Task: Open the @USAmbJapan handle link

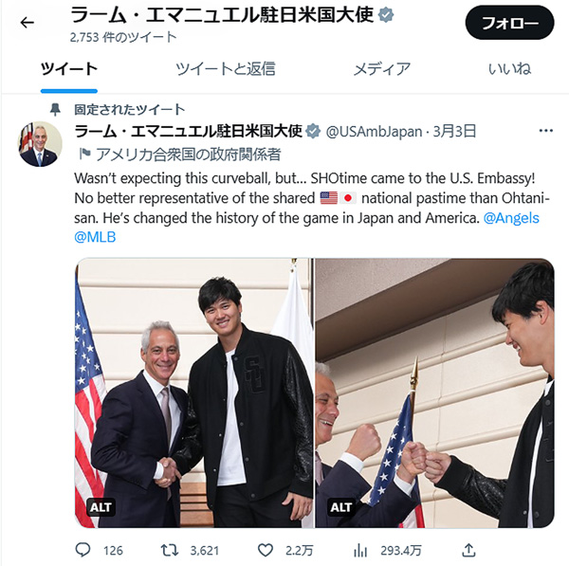Action: (374, 132)
